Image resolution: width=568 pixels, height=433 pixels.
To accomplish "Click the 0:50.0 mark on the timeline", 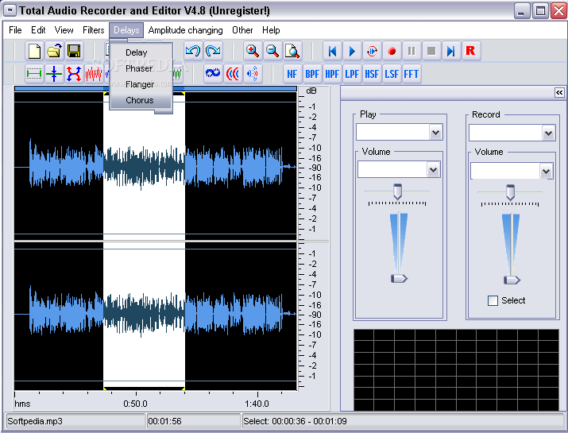I will (136, 404).
